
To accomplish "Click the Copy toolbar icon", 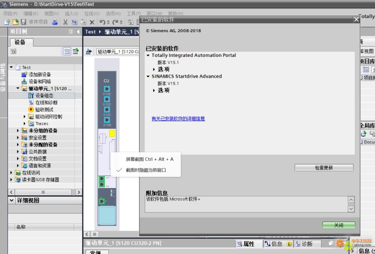I will click(x=74, y=22).
